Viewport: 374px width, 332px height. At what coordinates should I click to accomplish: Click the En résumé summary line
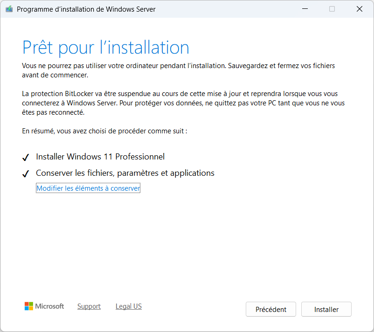tap(104, 131)
